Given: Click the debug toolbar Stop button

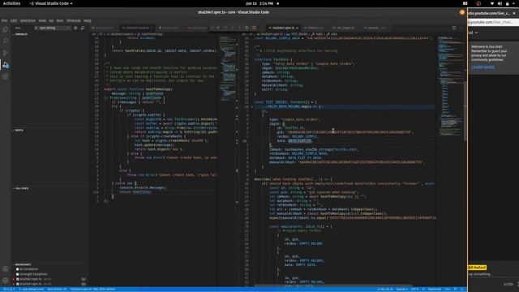Looking at the screenshot, I should 254,28.
